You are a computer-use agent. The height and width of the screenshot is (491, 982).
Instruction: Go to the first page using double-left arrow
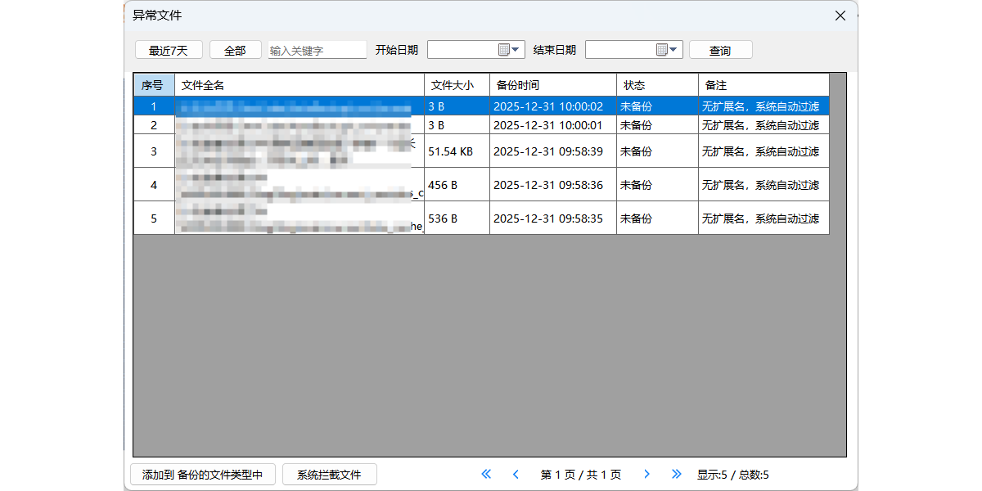tap(486, 474)
